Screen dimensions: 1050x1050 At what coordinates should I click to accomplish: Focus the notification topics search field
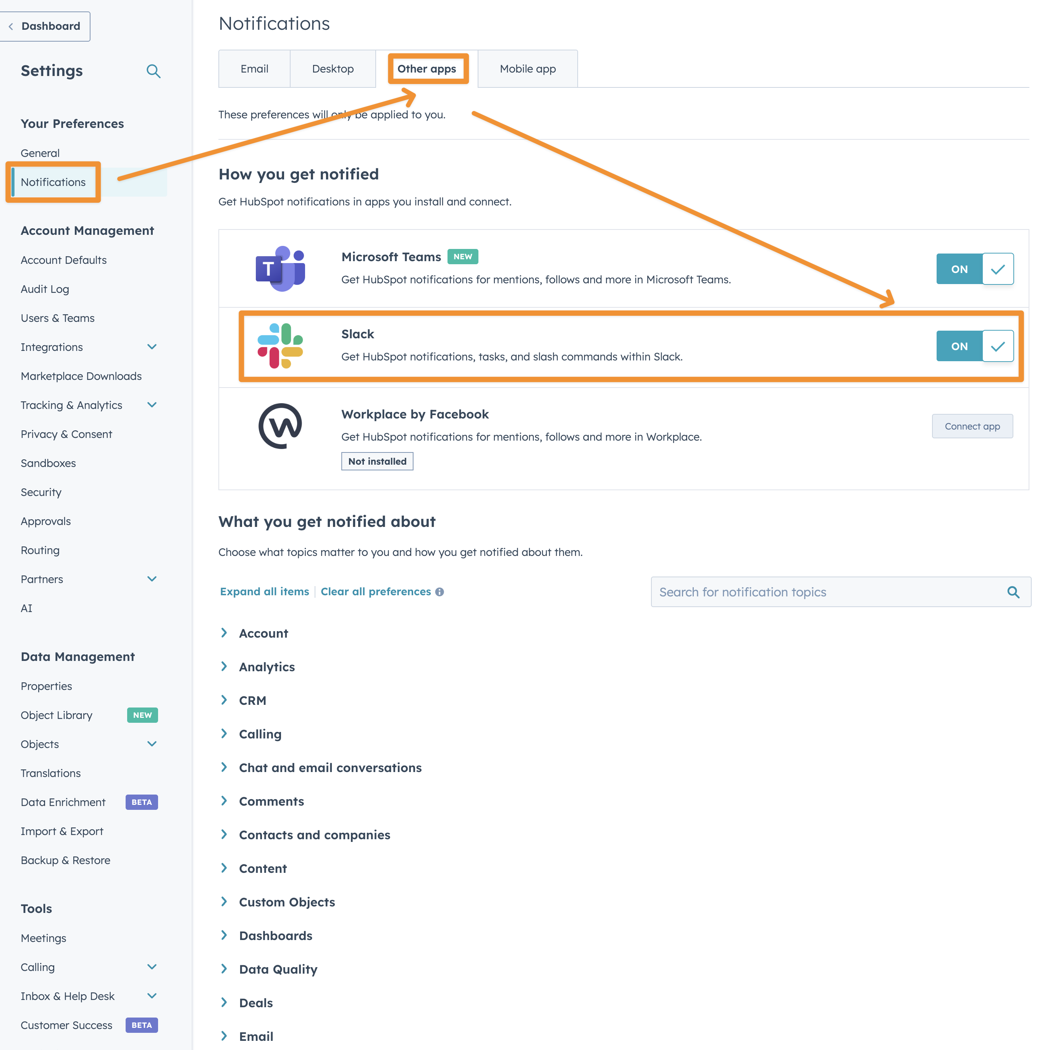[826, 592]
